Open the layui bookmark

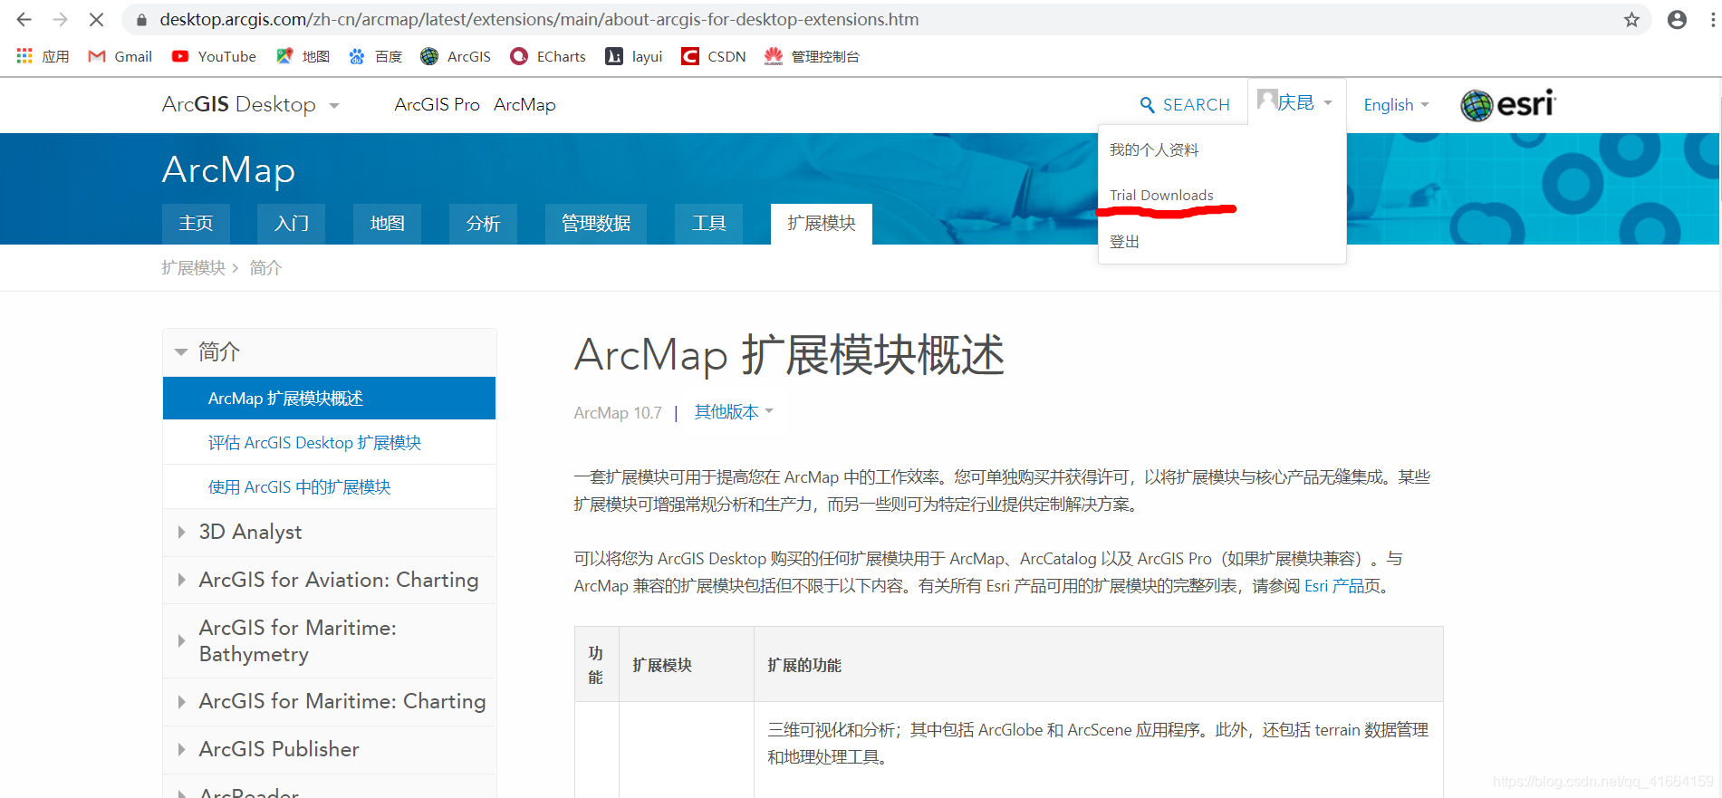click(634, 56)
